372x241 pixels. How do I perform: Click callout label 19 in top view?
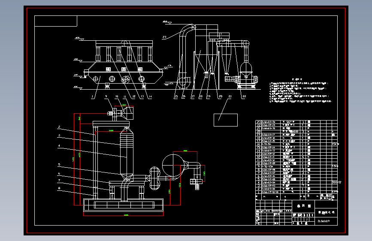coord(209,96)
